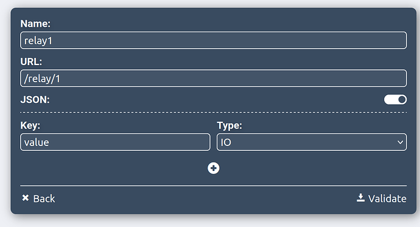Viewport: 420px width, 227px height.
Task: Click the X icon beside Back
Action: pos(26,198)
